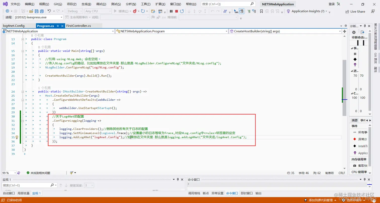The image size is (380, 203).
Task: Click the Break All pause icon
Action: tap(171, 11)
